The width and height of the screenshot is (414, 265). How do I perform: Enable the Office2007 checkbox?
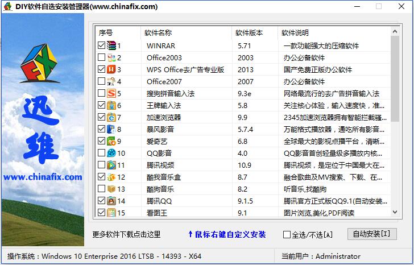click(101, 81)
